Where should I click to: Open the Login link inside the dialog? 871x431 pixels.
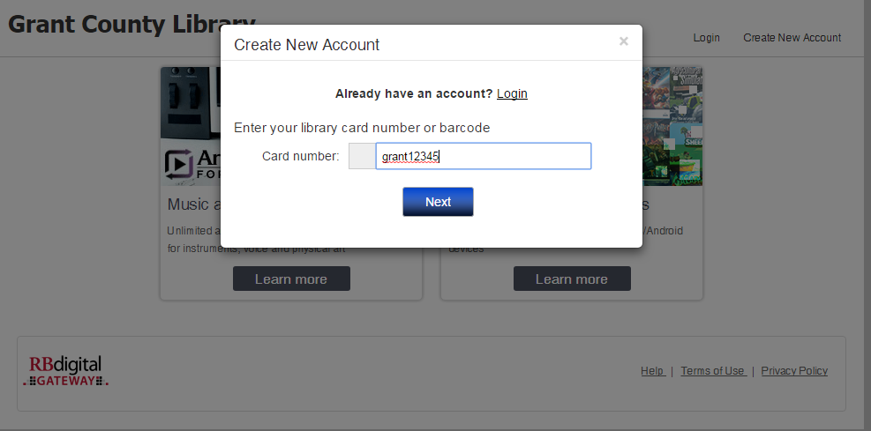[x=512, y=93]
